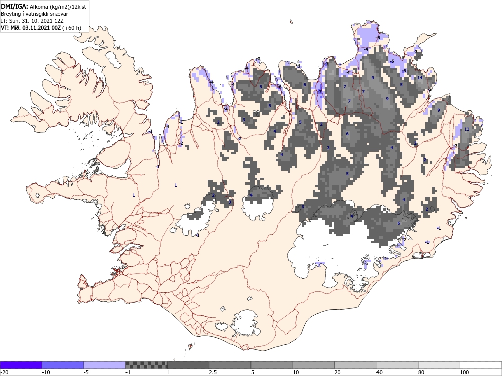The width and height of the screenshot is (502, 376).
Task: Click the "14" value label on the map
Action: (420, 78)
